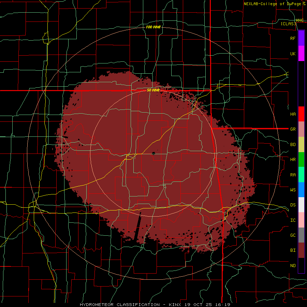The image size is (307, 307).
Task: Click the gray GC legend color swatch
Action: pos(301,235)
